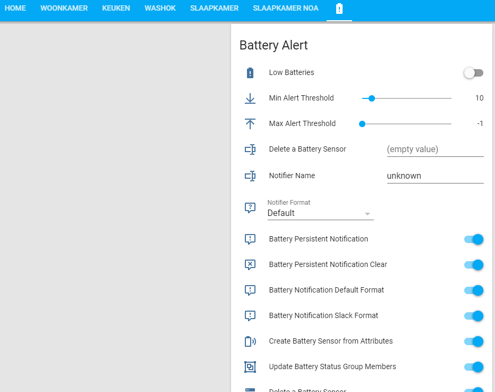Turn off Battery Notification Slack Format

(x=473, y=315)
